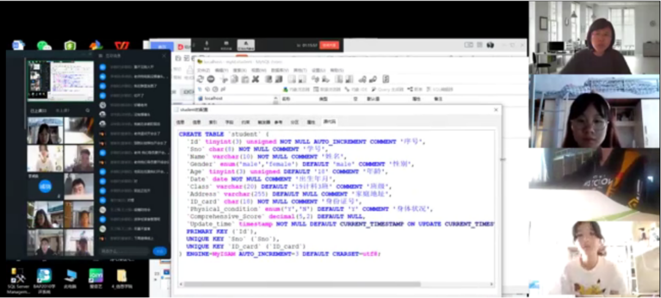This screenshot has width=661, height=298.
Task: Open the 爱奇艺 desktop icon
Action: pyautogui.click(x=95, y=278)
